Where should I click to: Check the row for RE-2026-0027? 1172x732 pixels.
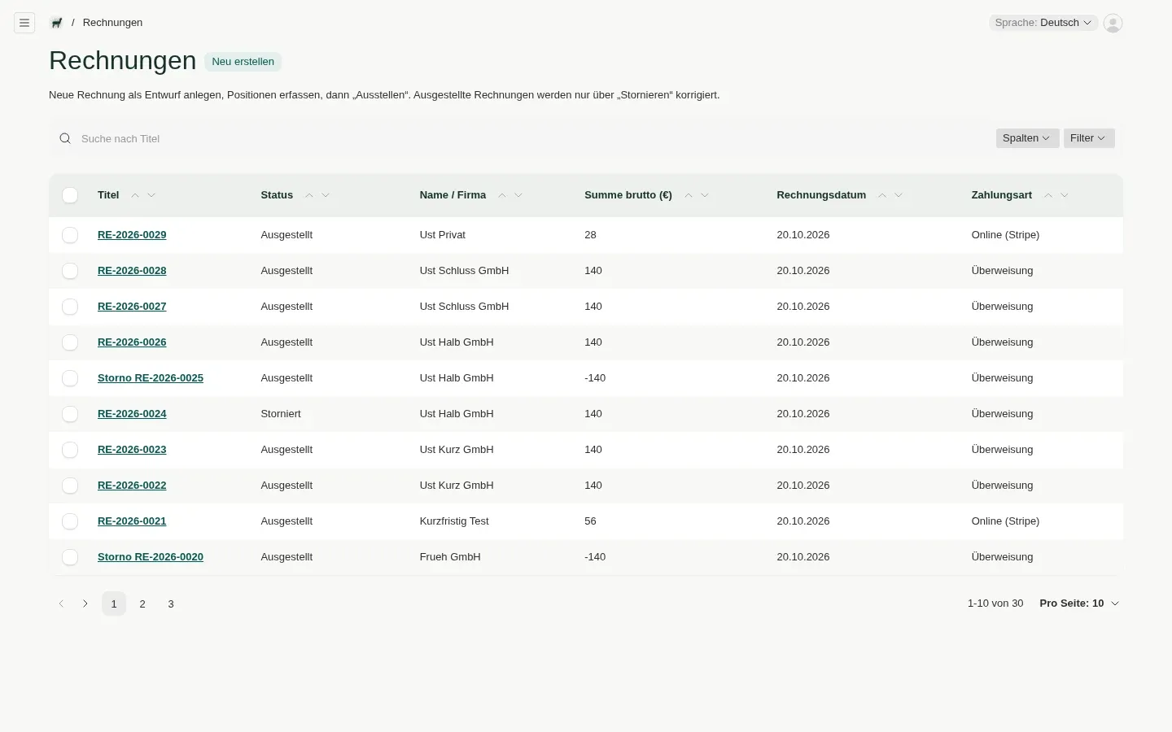click(70, 307)
